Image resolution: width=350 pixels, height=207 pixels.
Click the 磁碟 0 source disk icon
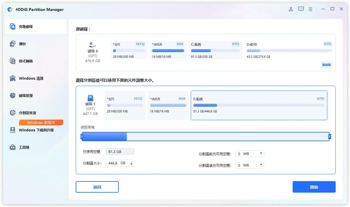click(92, 45)
